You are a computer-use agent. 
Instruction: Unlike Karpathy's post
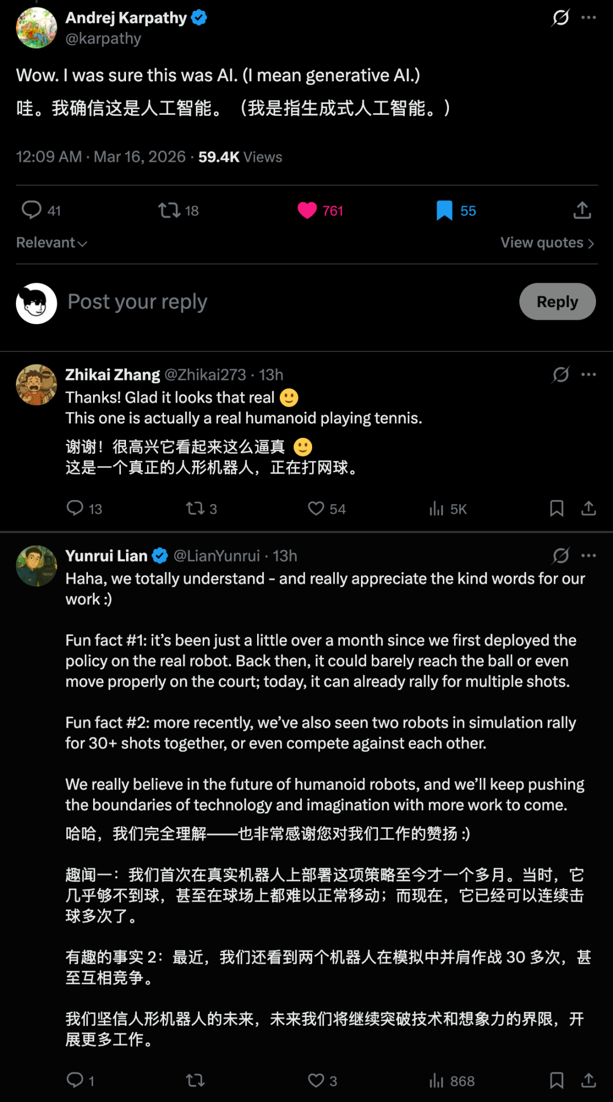click(x=307, y=210)
